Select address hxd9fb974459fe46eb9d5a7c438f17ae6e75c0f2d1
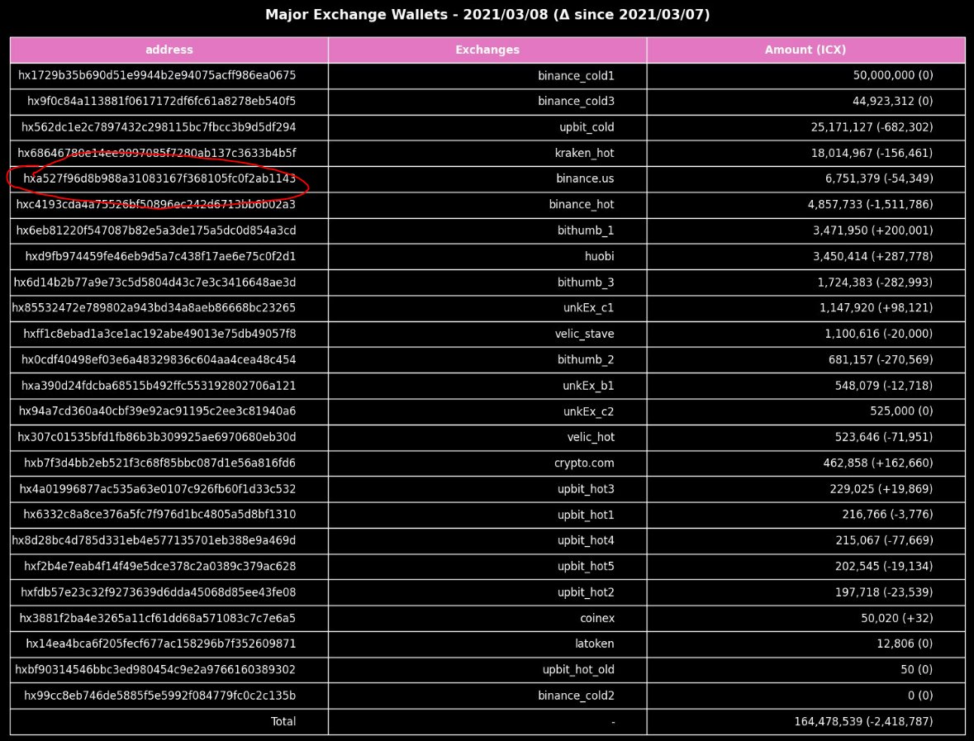 [x=160, y=257]
